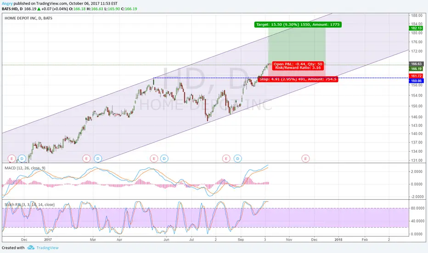This screenshot has width=428, height=253.
Task: Select the green profit zone of long position
Action: pos(297,45)
